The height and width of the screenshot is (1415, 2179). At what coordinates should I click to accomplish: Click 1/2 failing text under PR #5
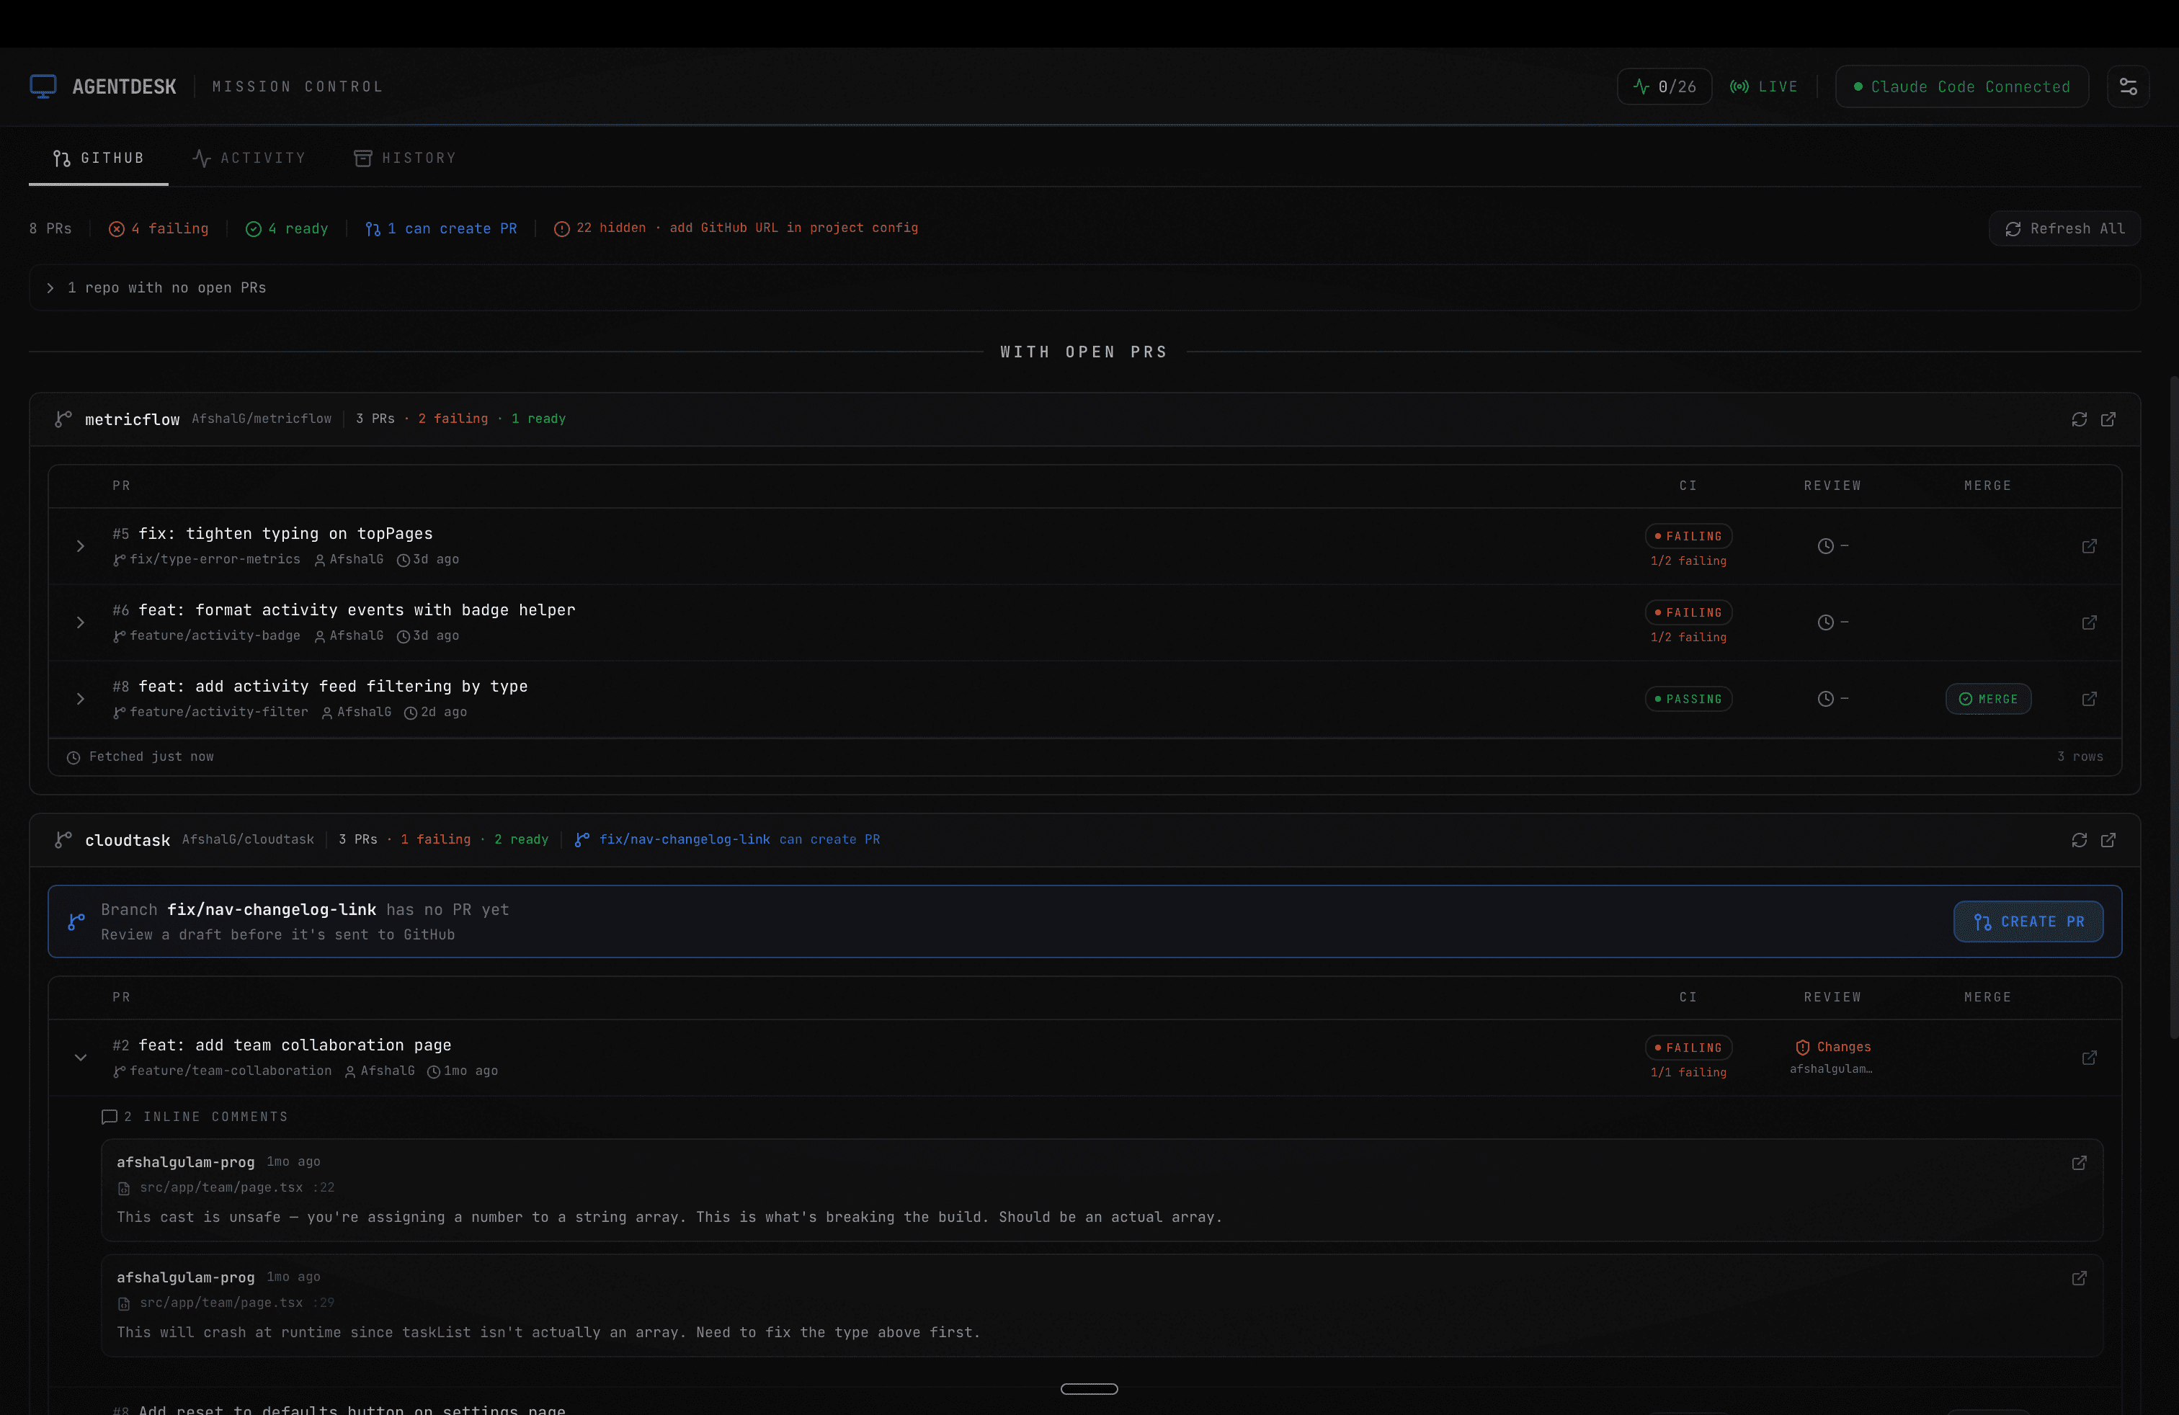pyautogui.click(x=1688, y=561)
